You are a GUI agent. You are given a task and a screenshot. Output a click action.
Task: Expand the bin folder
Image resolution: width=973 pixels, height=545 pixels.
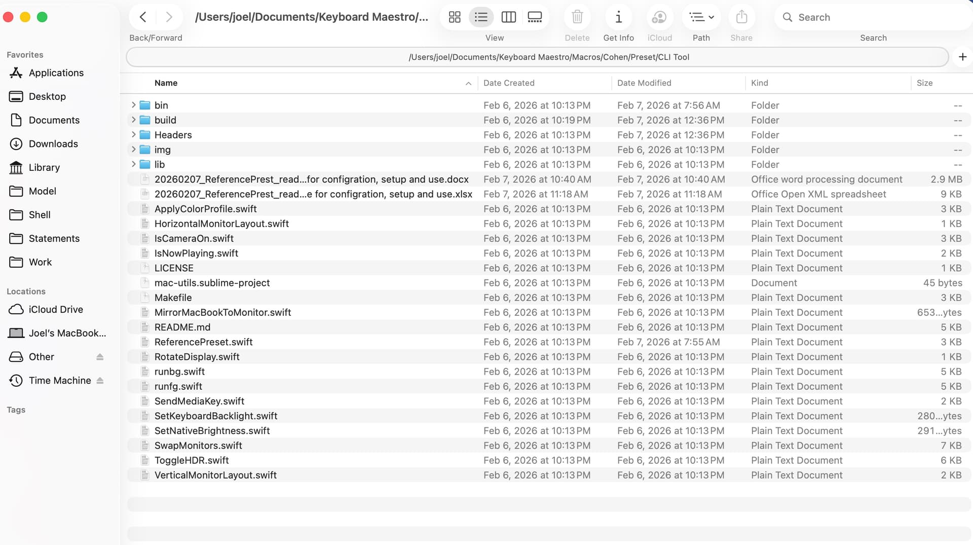(133, 105)
